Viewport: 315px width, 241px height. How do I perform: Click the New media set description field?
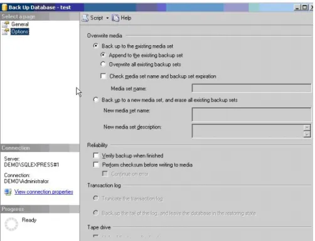pyautogui.click(x=248, y=131)
